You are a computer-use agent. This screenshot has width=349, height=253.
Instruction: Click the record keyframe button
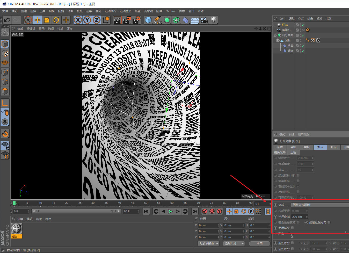click(205, 211)
